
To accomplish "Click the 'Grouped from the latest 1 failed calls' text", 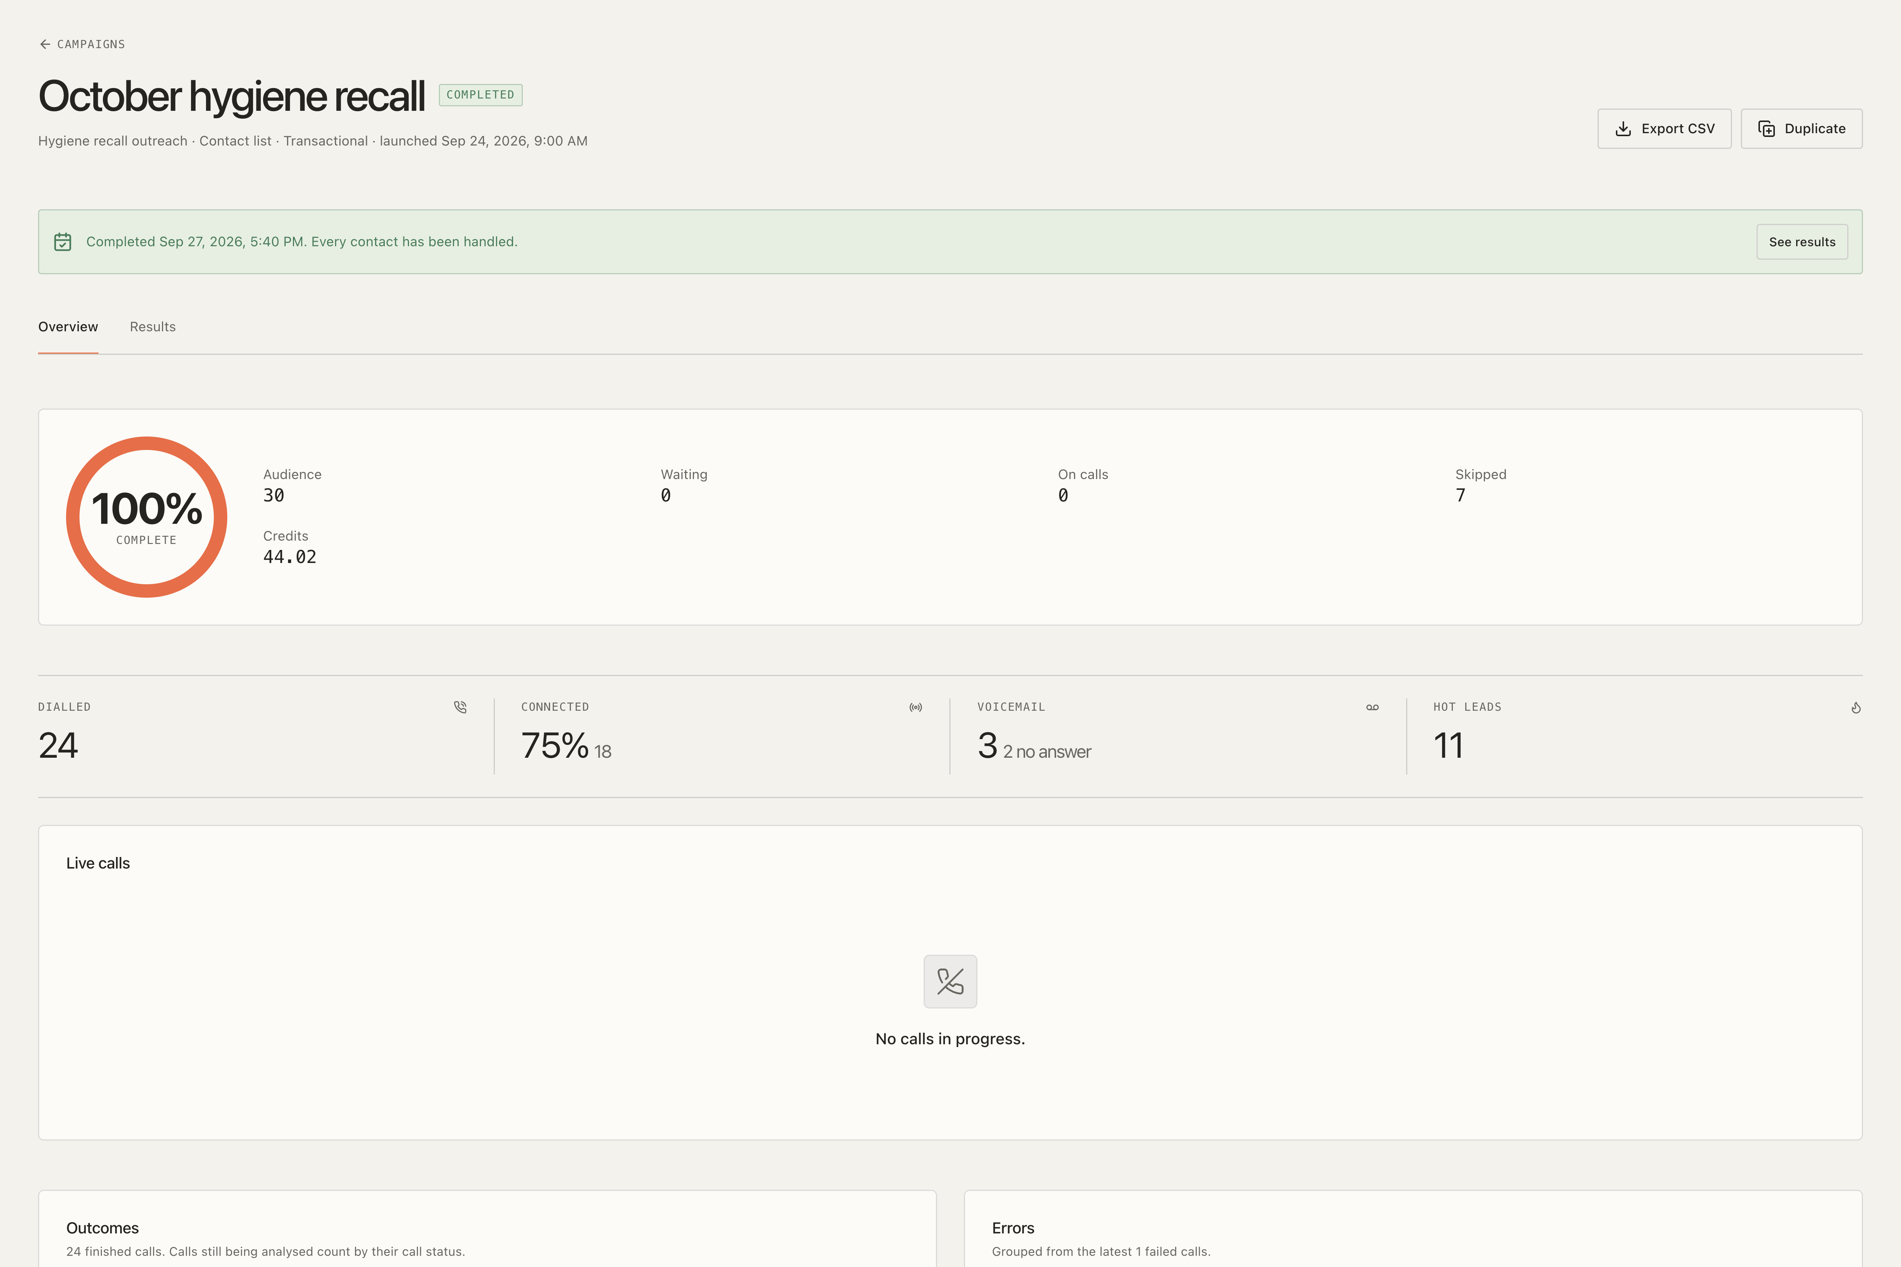I will pos(1101,1251).
